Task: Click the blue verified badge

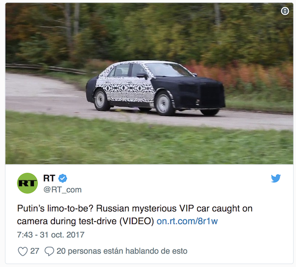Action: [63, 178]
